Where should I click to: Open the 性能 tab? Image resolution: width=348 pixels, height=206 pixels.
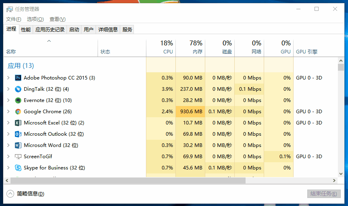(26, 29)
